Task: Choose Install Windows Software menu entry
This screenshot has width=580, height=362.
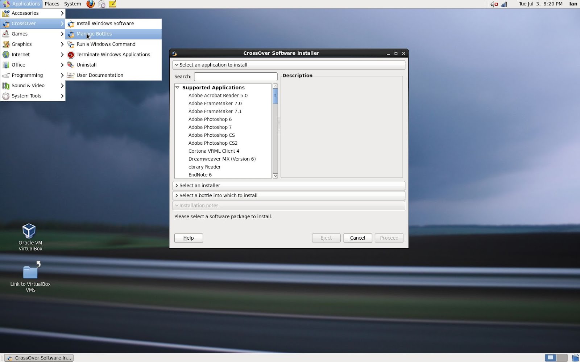Action: (113, 24)
